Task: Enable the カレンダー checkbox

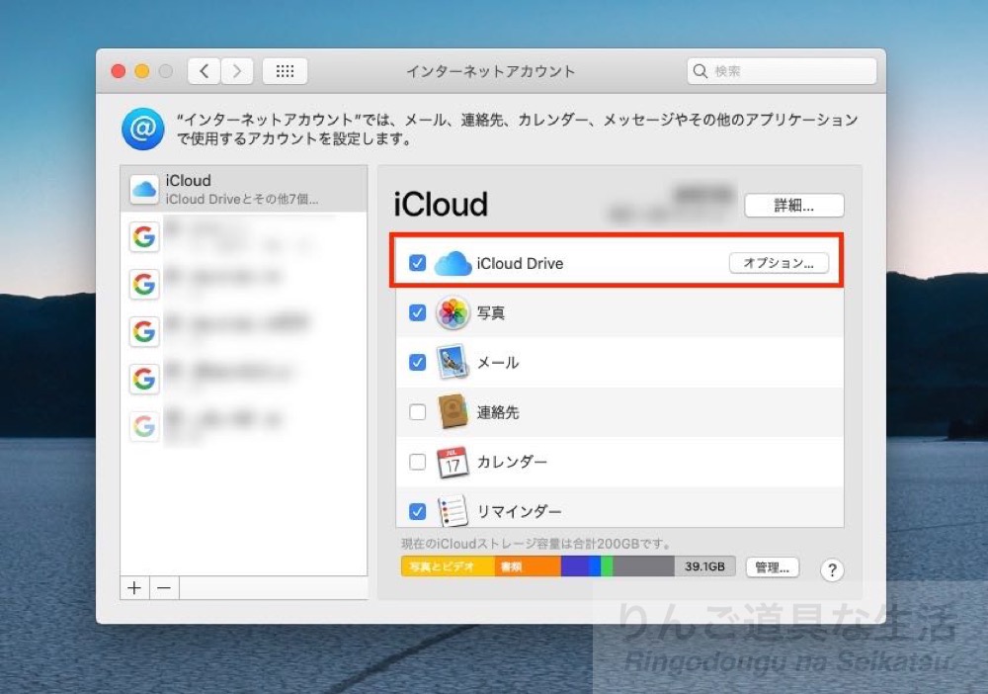Action: tap(417, 462)
